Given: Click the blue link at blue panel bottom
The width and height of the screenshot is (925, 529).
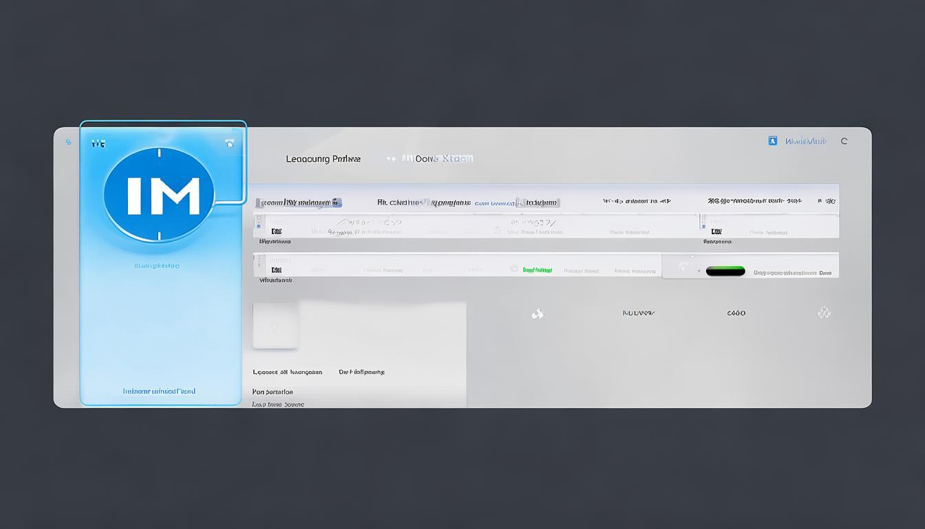Looking at the screenshot, I should [159, 391].
